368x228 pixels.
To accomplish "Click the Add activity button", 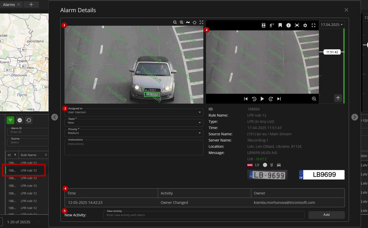I will pyautogui.click(x=326, y=215).
